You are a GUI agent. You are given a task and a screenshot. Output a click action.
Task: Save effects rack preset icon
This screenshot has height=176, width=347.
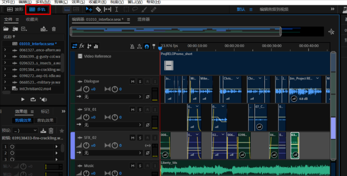(x=43, y=130)
